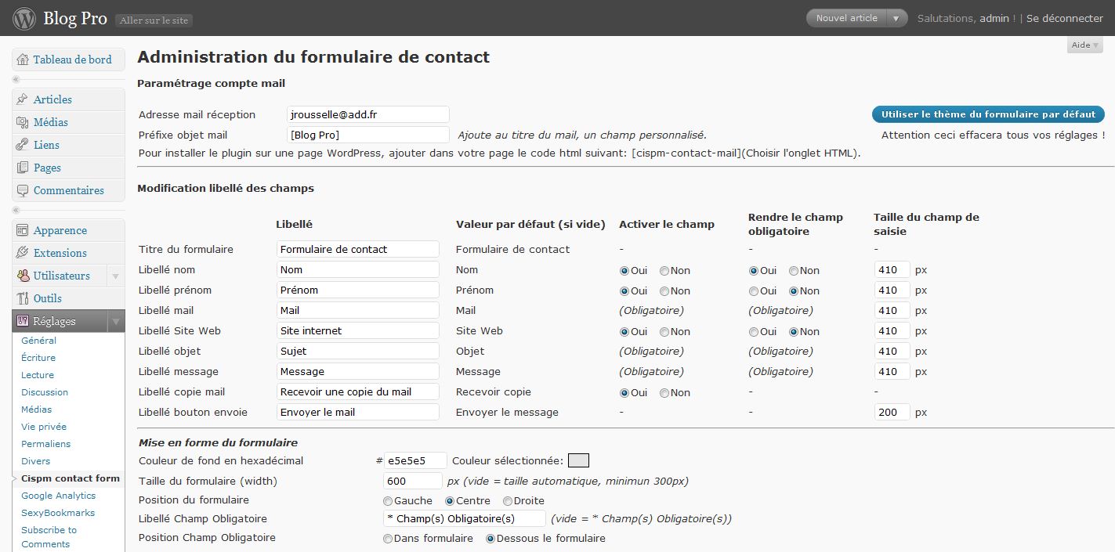
Task: Expand the Utilisateurs menu arrow
Action: point(115,276)
